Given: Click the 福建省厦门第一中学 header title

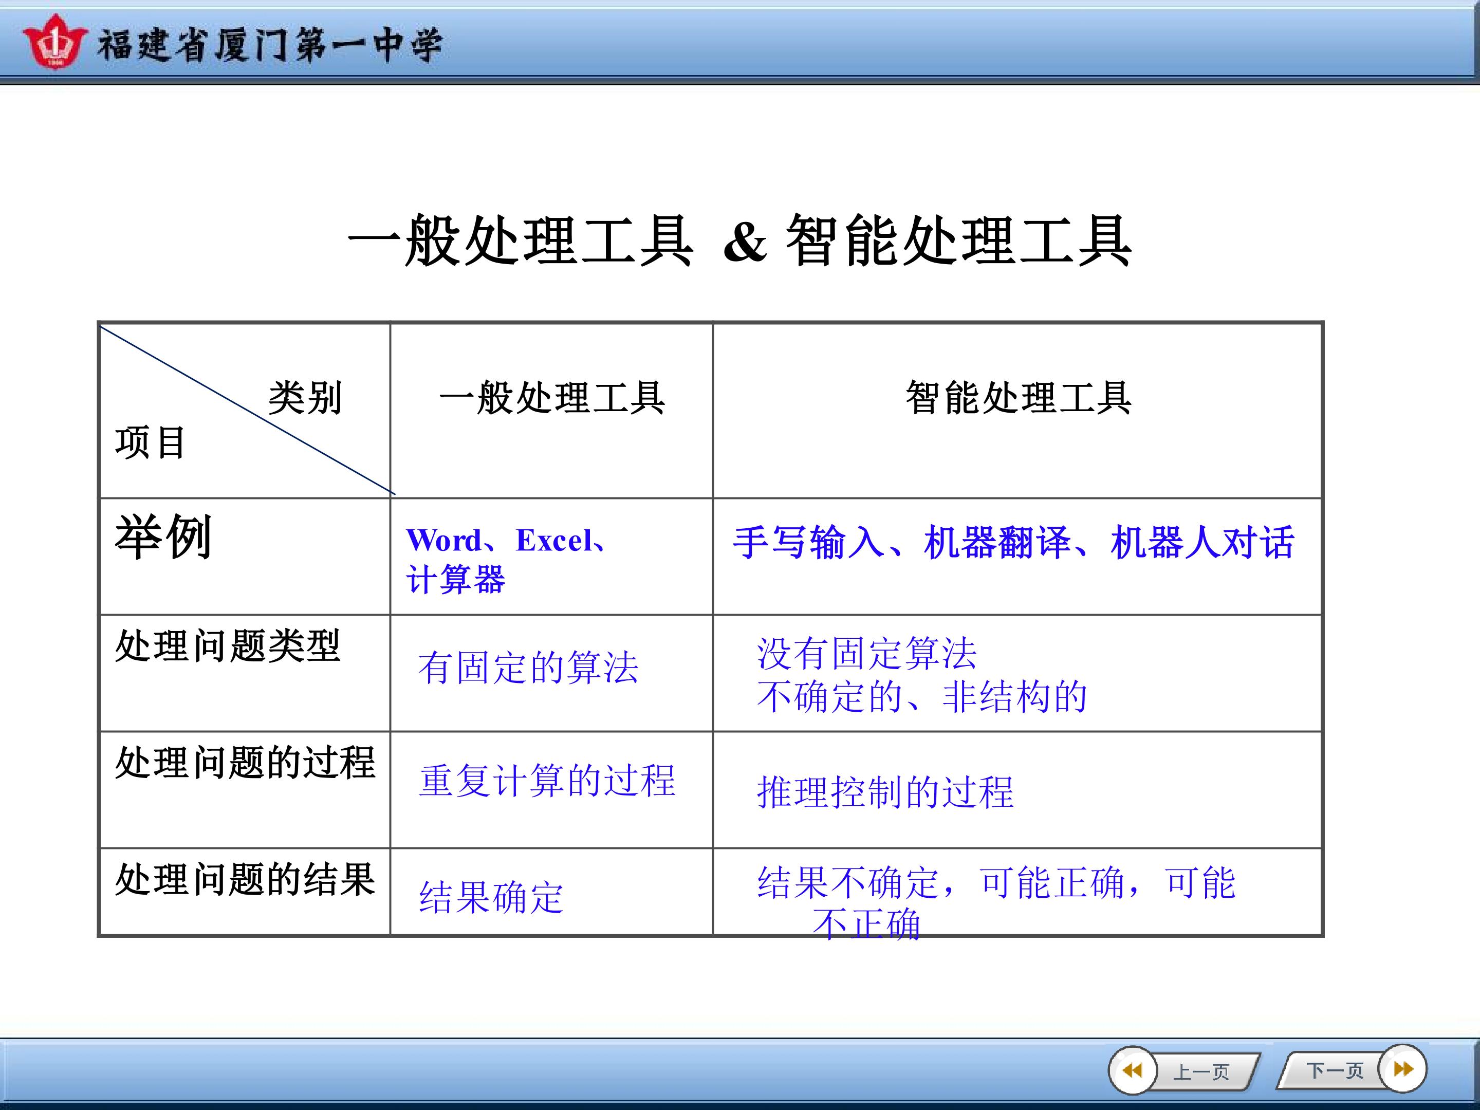Looking at the screenshot, I should pos(270,46).
